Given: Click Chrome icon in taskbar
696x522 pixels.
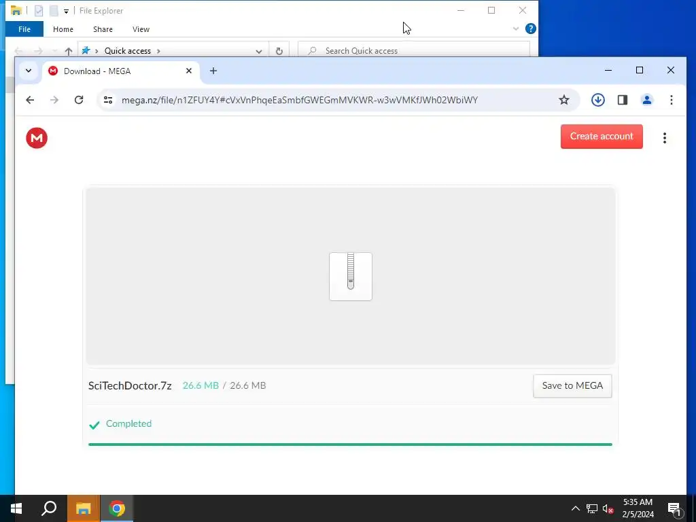Looking at the screenshot, I should click(x=117, y=508).
